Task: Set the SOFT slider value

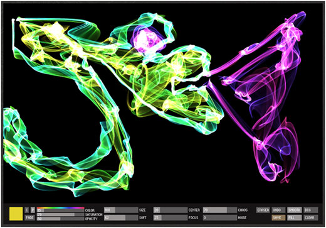Action: (x=121, y=217)
